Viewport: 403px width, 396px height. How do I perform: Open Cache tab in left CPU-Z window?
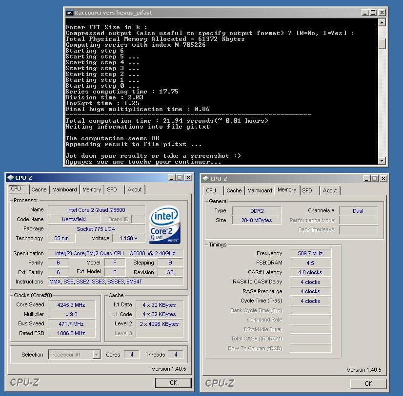[39, 189]
